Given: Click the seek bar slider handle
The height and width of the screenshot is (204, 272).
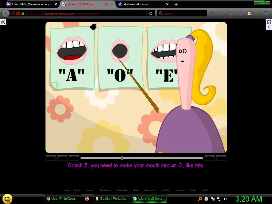Looking at the screenshot, I should click(122, 158).
